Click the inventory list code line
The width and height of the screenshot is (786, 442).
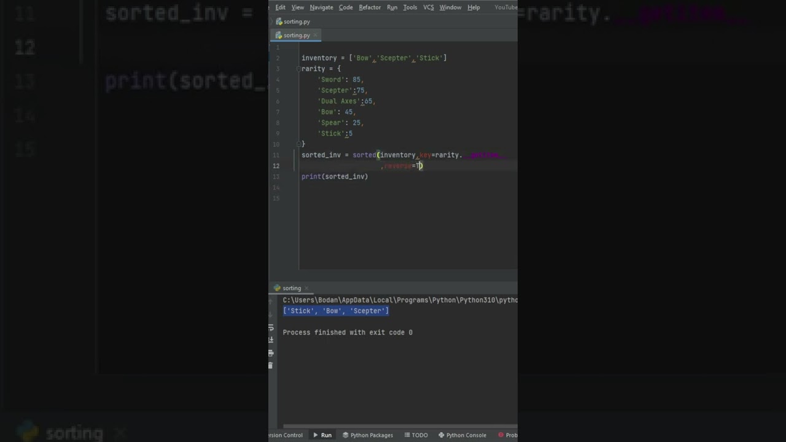(374, 58)
